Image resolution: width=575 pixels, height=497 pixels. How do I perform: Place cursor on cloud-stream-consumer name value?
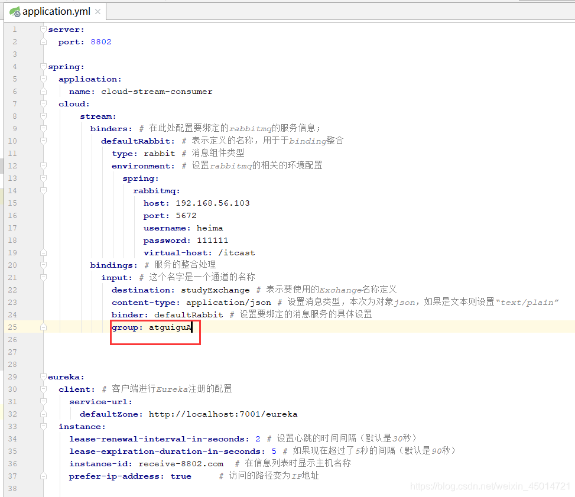(x=157, y=92)
